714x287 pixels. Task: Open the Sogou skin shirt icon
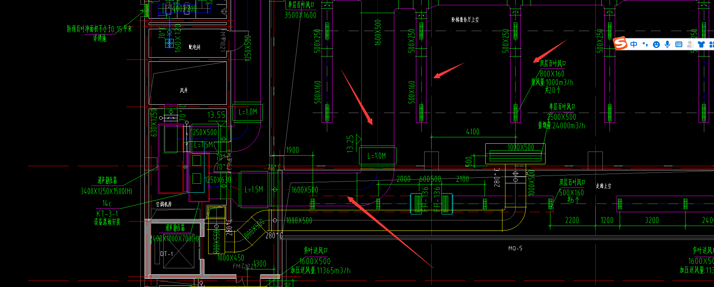coord(701,44)
